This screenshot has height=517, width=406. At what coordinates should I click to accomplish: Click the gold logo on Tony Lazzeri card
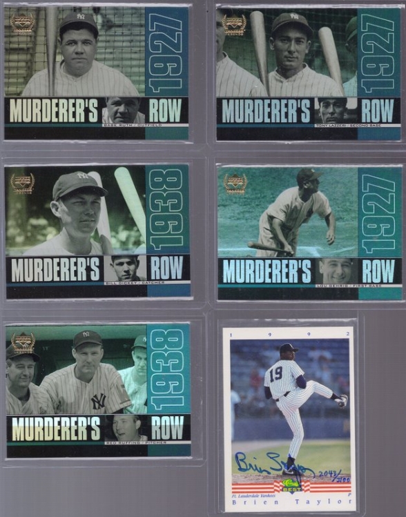coord(234,24)
